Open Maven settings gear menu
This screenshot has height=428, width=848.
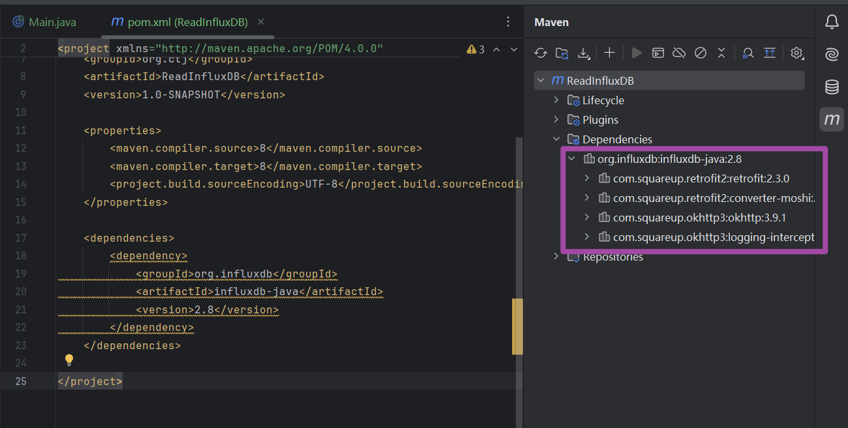[796, 53]
